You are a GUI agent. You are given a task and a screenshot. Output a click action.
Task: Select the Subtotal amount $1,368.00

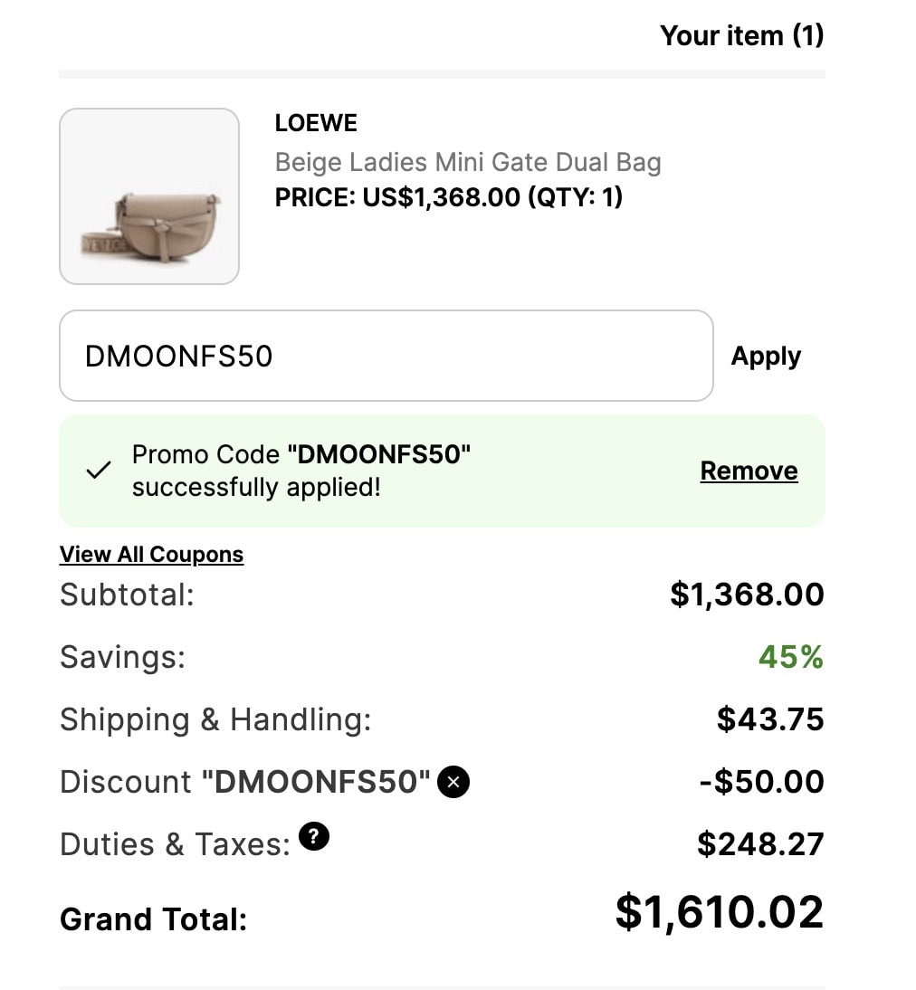748,595
